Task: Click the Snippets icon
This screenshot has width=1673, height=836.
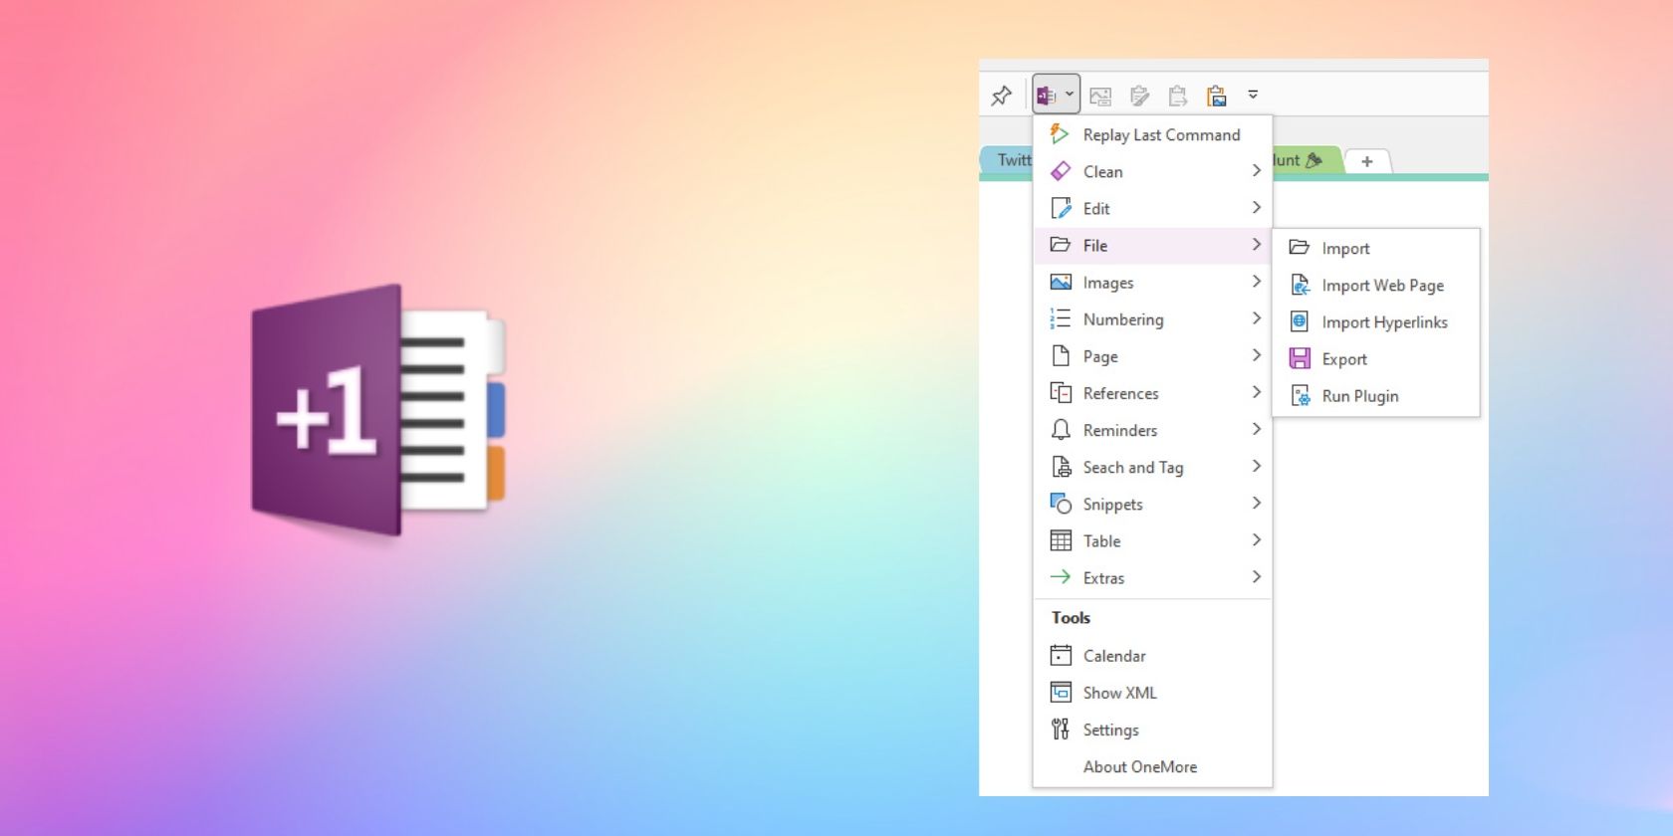Action: [1061, 504]
